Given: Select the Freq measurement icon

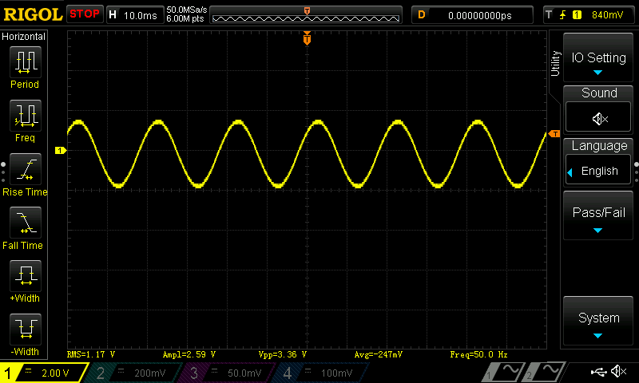Looking at the screenshot, I should [x=26, y=115].
